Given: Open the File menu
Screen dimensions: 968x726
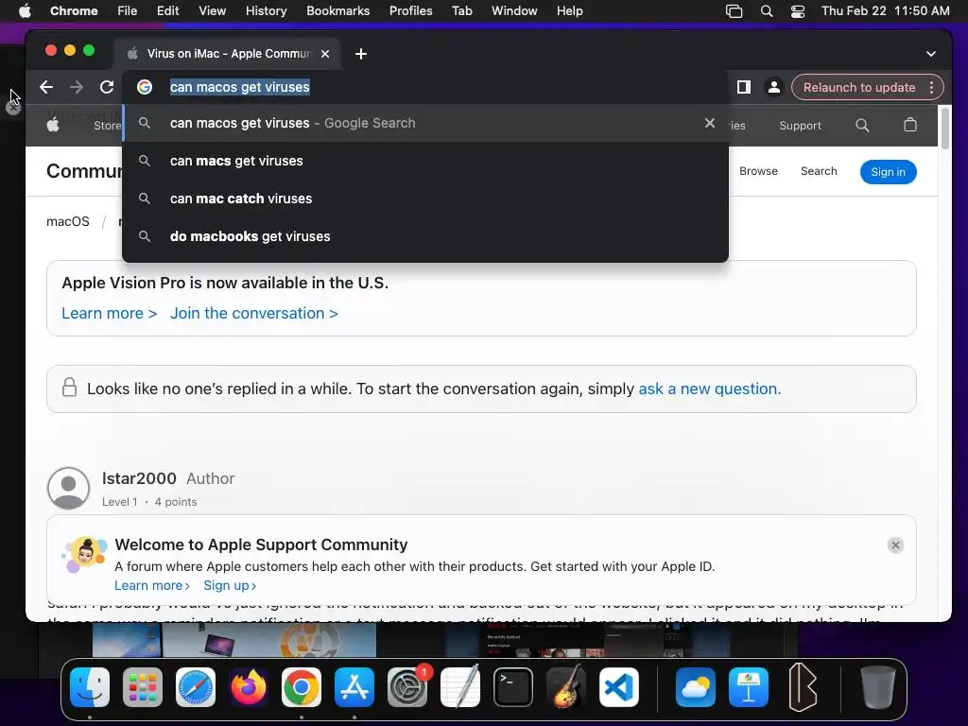Looking at the screenshot, I should (128, 10).
